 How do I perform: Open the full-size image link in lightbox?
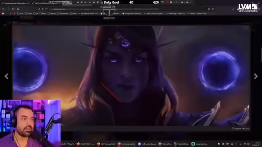point(236,129)
